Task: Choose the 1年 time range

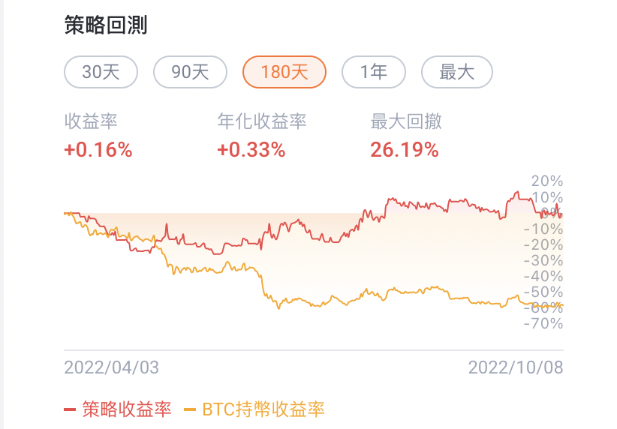Action: (x=374, y=72)
